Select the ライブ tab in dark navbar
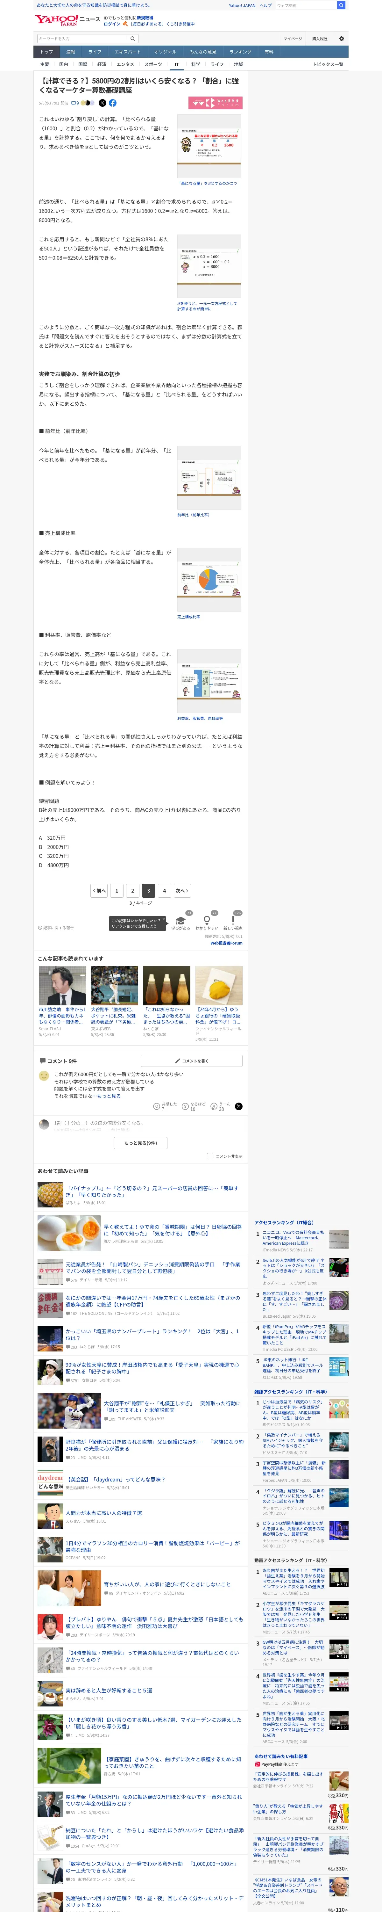 click(95, 52)
